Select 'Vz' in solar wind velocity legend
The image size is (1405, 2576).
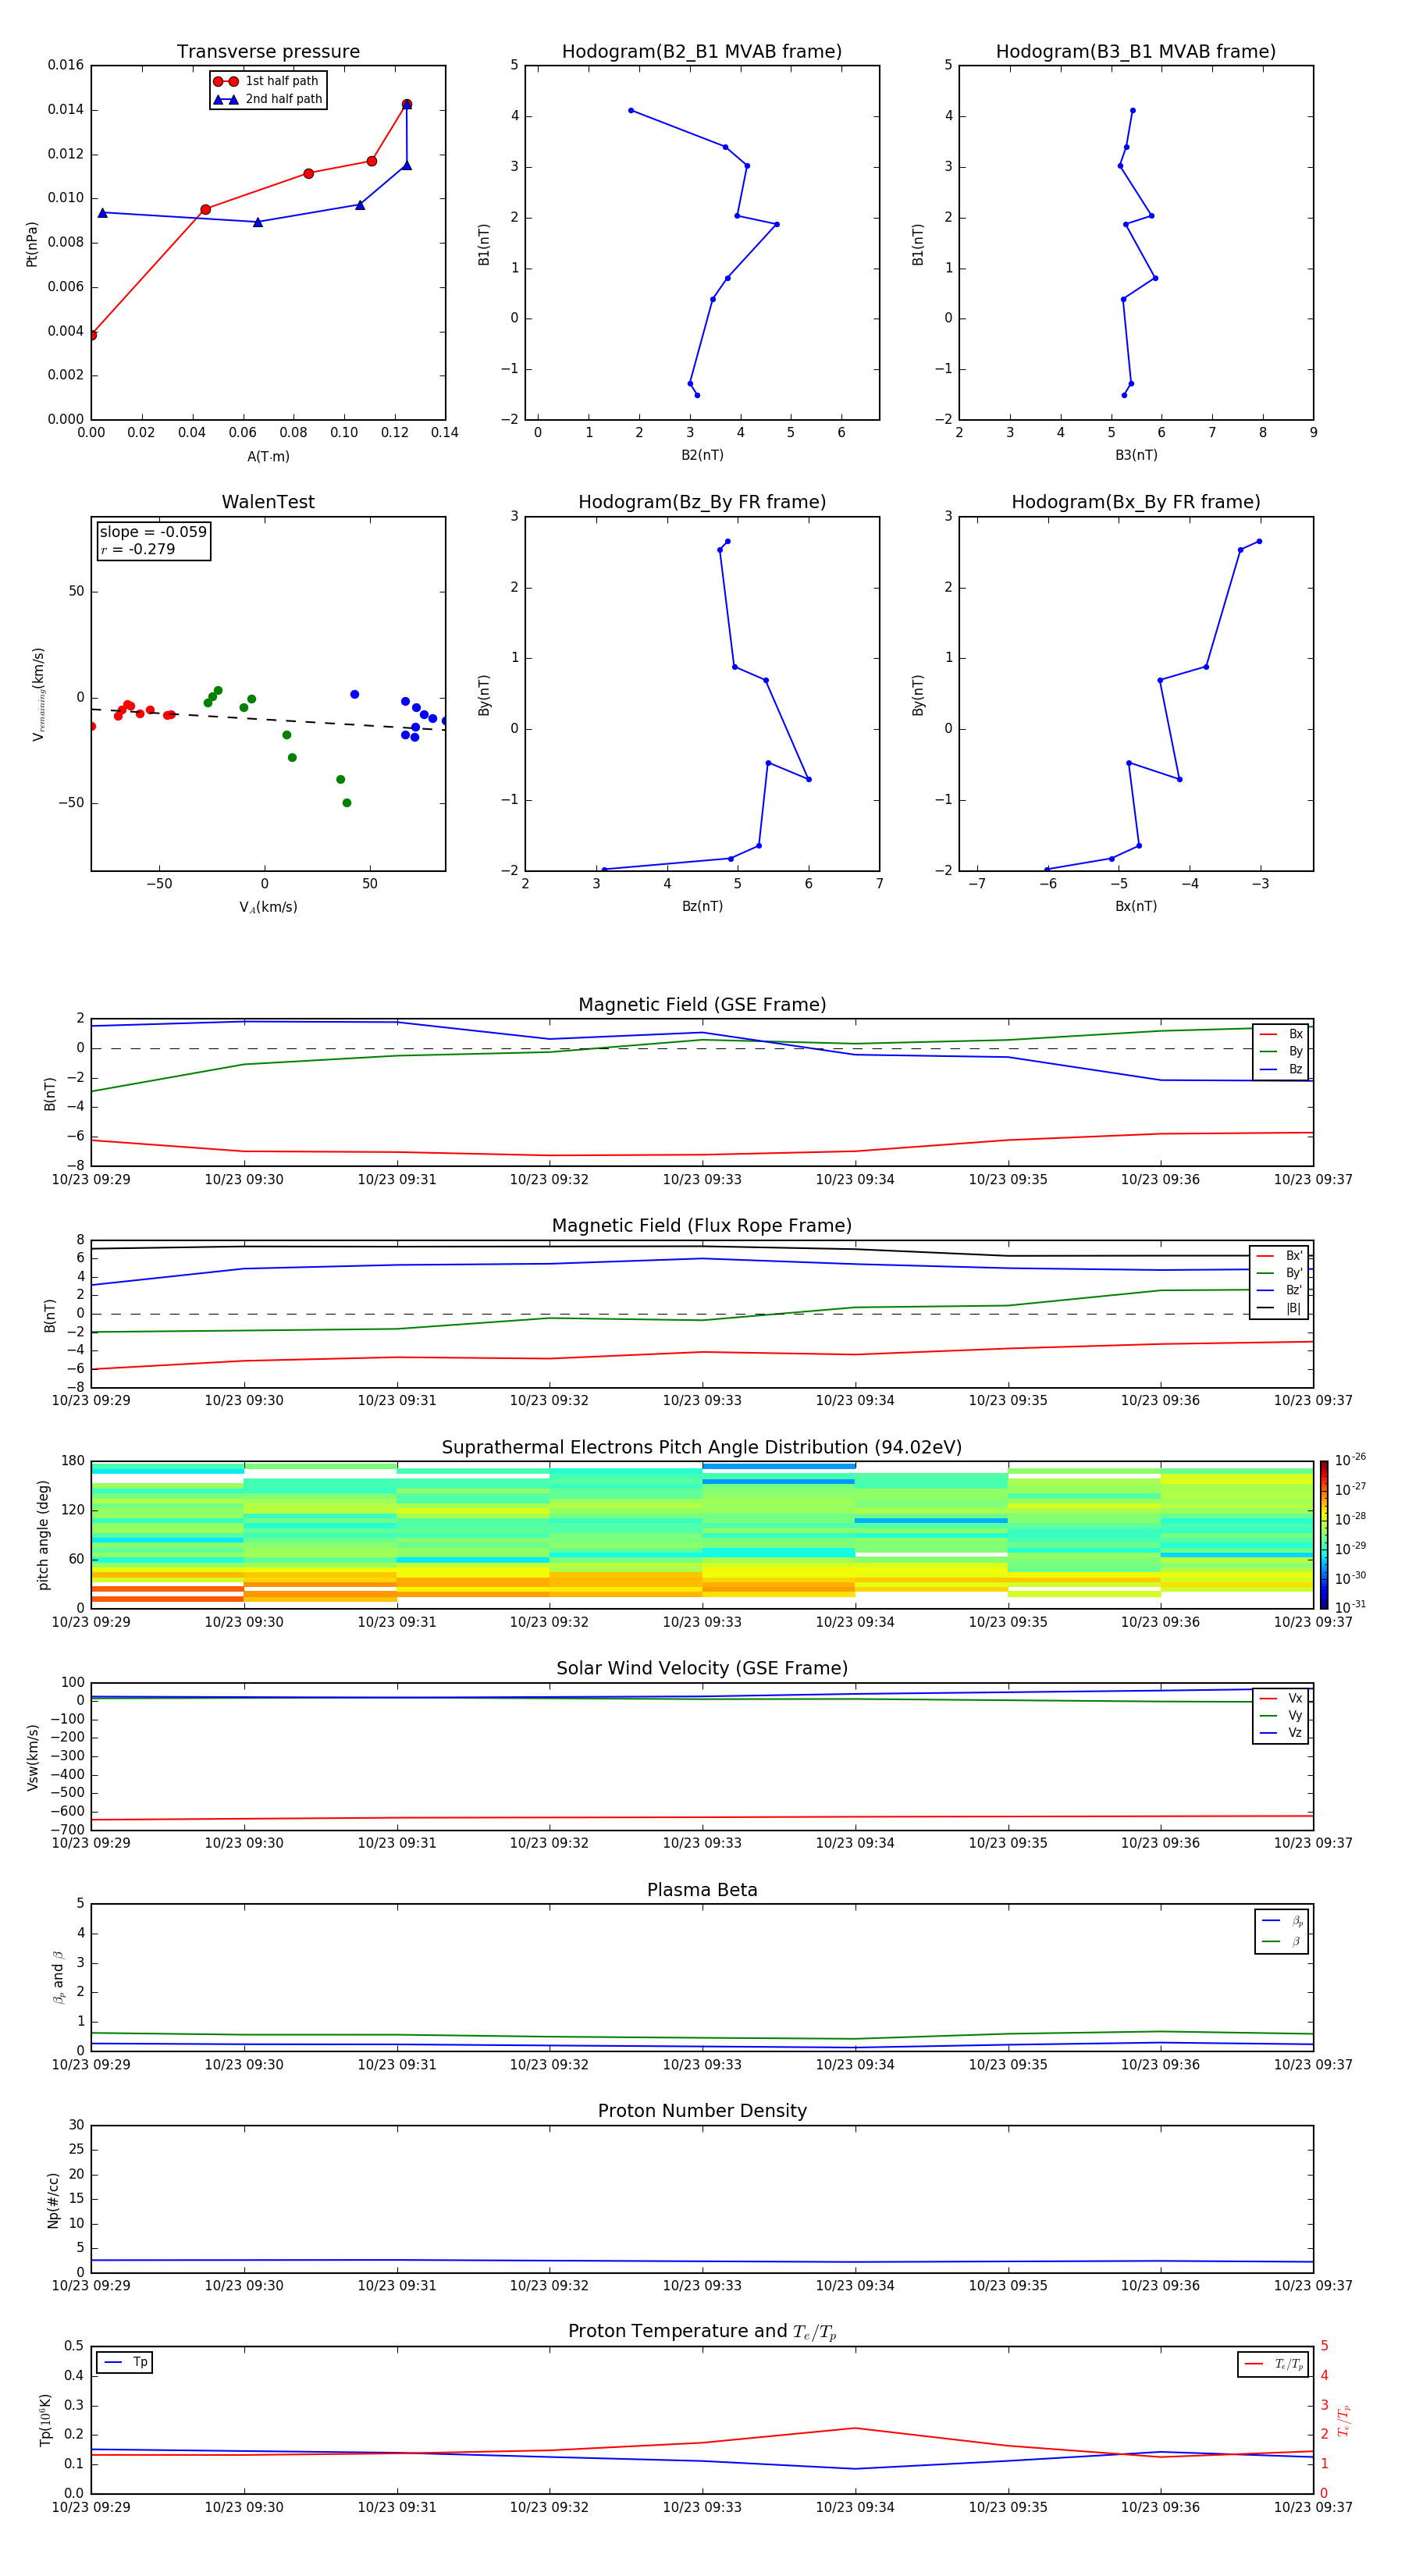1281,1733
